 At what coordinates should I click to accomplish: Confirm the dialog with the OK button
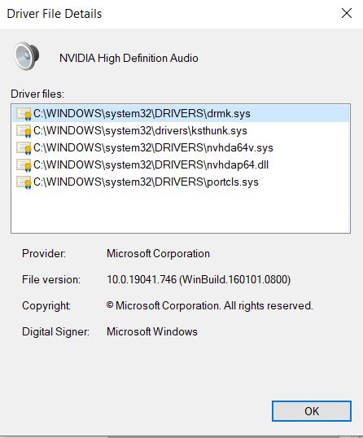click(x=312, y=411)
